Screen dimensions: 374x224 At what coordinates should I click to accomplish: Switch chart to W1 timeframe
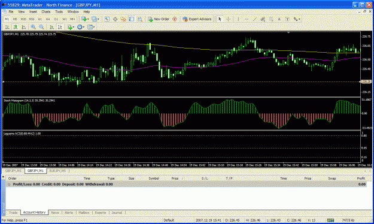pos(65,19)
